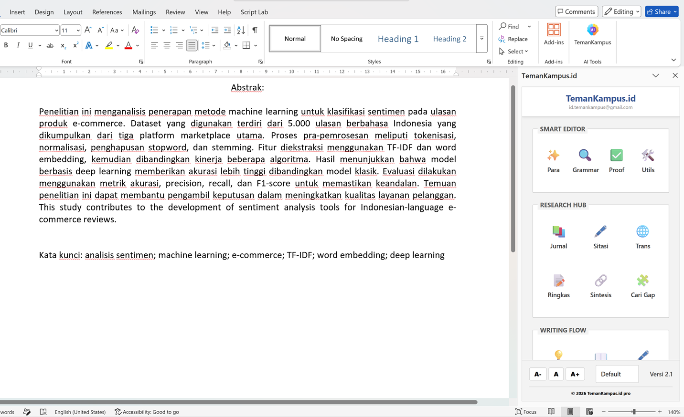The width and height of the screenshot is (684, 417).
Task: Apply superscript formatting
Action: click(x=75, y=45)
